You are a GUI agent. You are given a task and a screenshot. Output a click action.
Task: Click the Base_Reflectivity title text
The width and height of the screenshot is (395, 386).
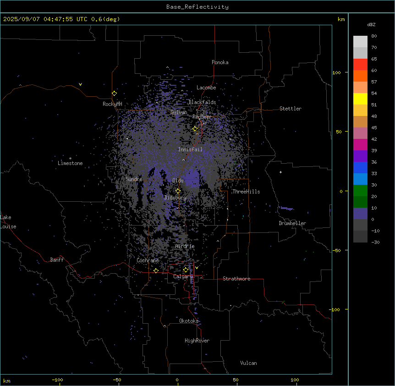click(197, 7)
